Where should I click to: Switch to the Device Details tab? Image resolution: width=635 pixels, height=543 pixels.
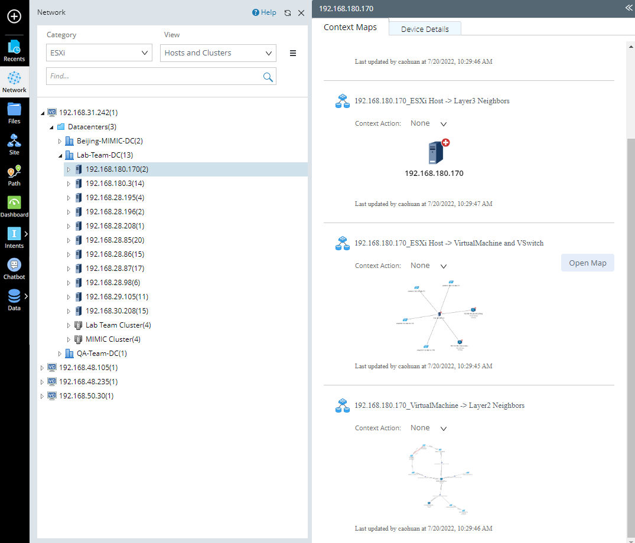[x=425, y=29]
